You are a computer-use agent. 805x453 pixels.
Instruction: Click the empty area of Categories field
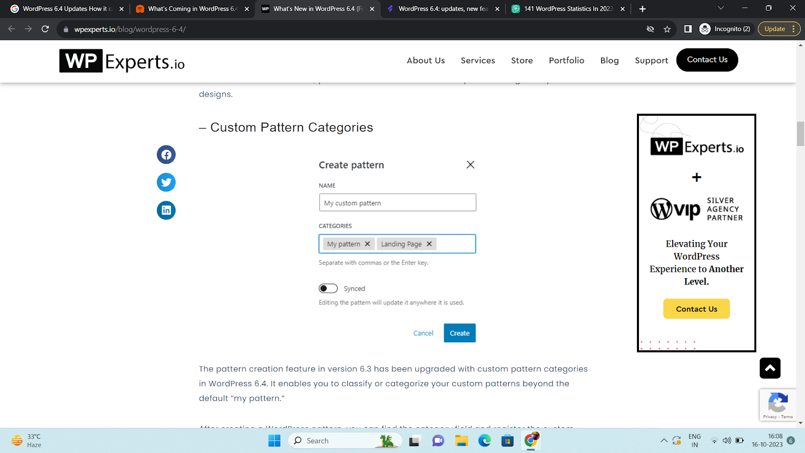455,244
